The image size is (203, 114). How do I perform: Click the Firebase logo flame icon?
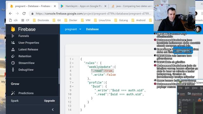[13, 29]
